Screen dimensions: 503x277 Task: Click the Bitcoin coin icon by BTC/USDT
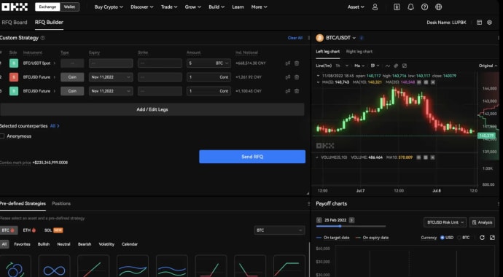pyautogui.click(x=319, y=38)
